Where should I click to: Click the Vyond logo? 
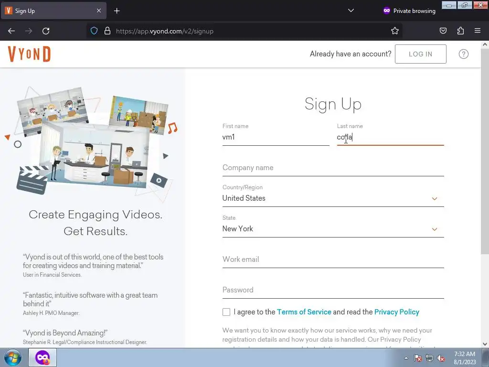coord(29,54)
